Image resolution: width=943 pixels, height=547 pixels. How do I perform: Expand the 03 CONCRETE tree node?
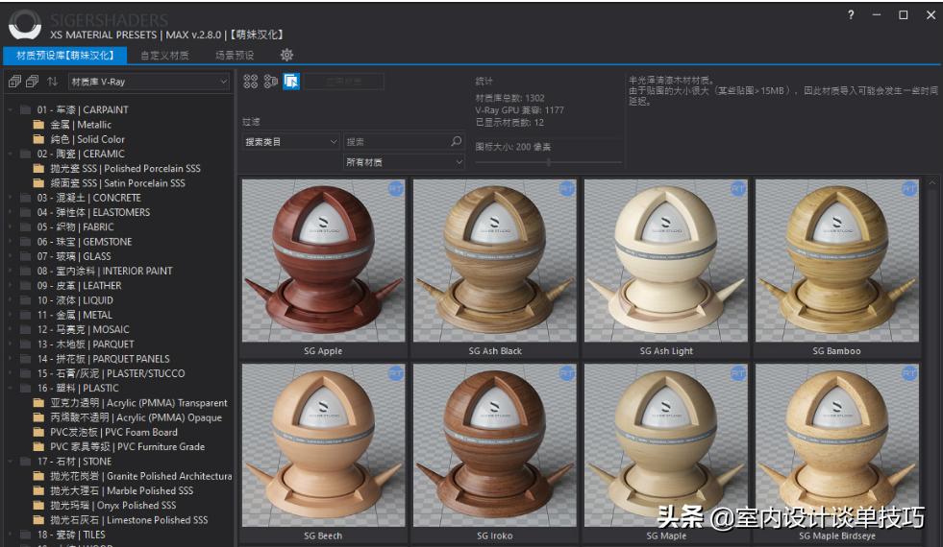11,198
